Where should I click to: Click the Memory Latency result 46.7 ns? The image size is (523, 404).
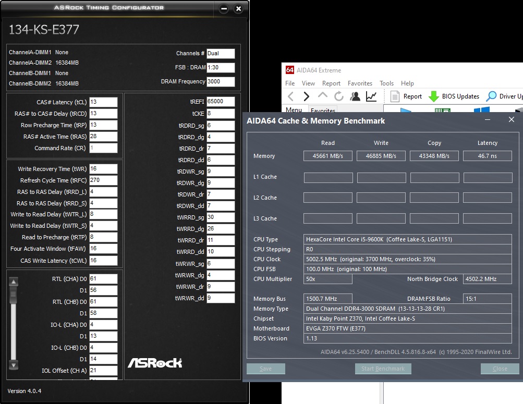pyautogui.click(x=488, y=156)
